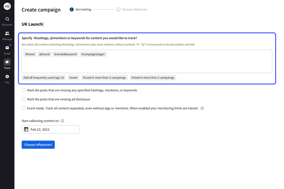Select the #brand tag chip

pos(30,54)
